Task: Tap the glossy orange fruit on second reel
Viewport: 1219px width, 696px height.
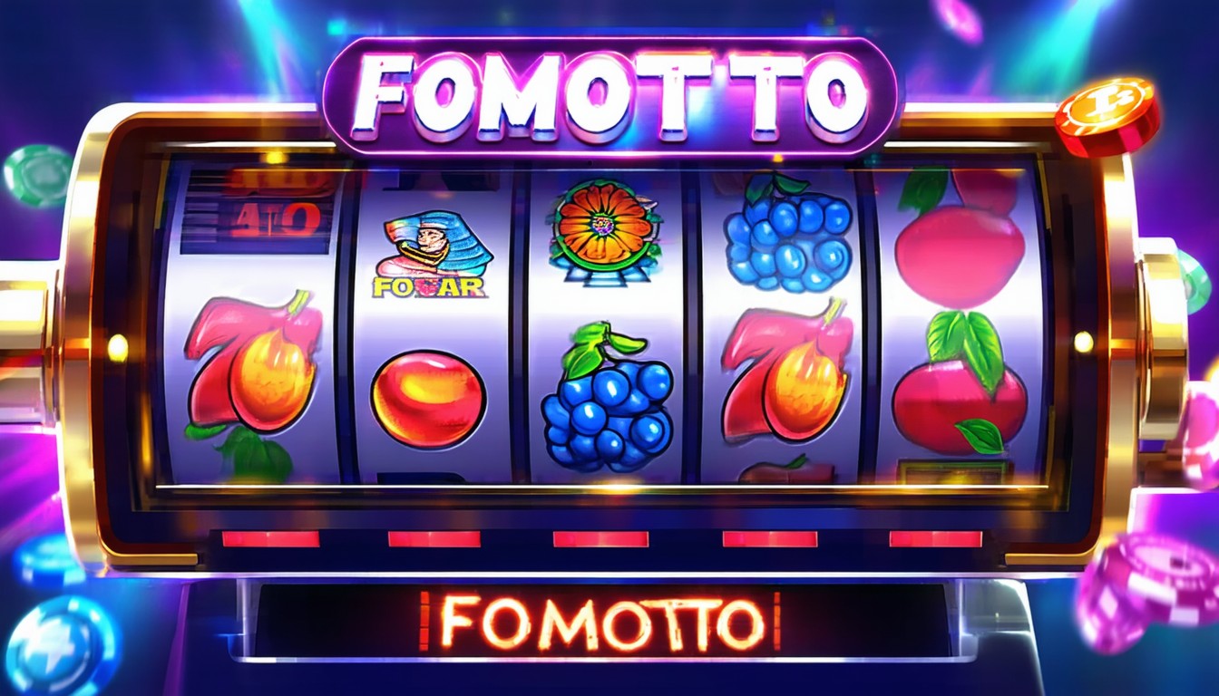Action: click(x=428, y=400)
